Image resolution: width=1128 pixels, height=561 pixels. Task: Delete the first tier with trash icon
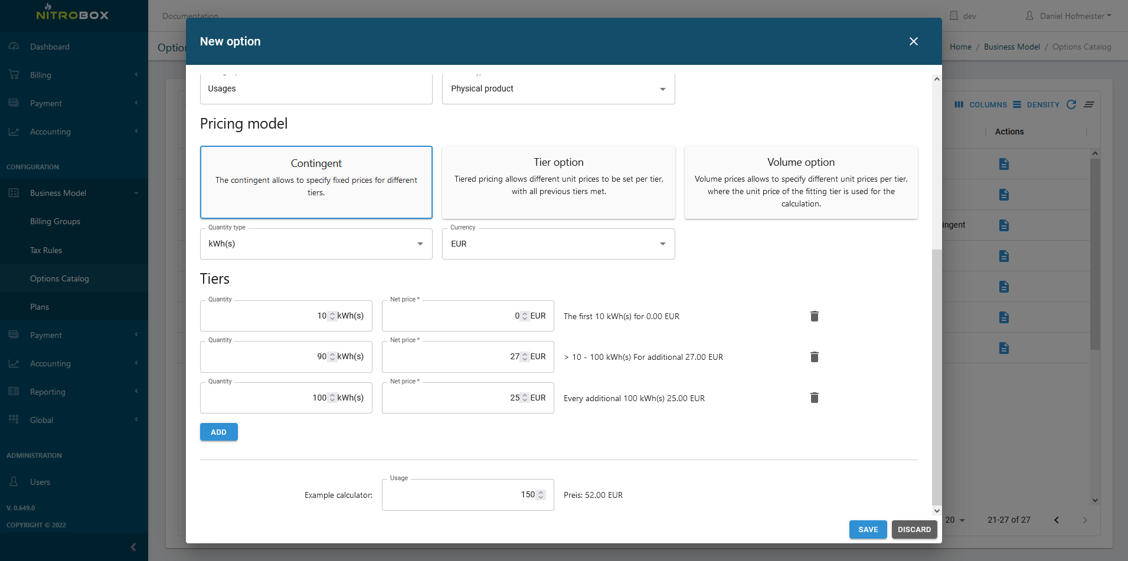814,316
